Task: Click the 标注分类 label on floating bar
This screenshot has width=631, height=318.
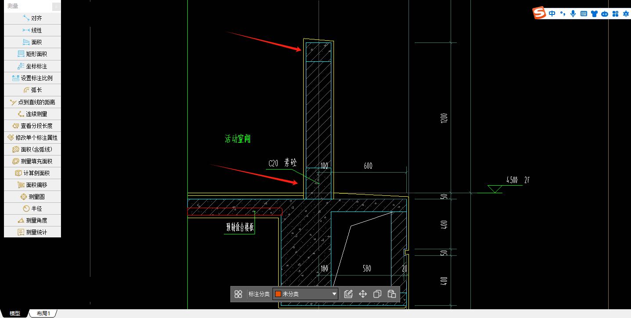Action: (x=259, y=294)
